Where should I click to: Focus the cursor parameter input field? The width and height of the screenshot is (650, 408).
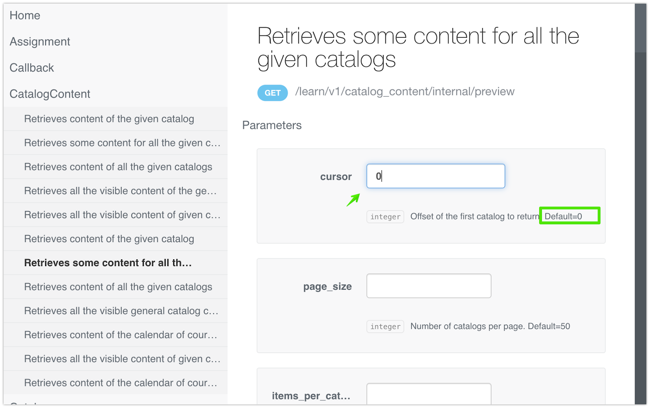point(435,176)
